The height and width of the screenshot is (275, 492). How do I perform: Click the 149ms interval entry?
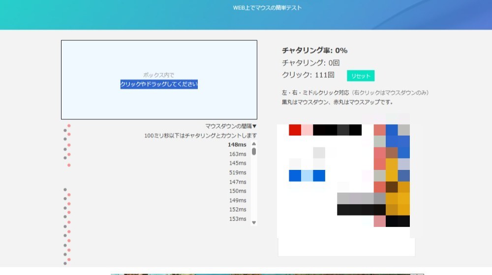pos(238,200)
